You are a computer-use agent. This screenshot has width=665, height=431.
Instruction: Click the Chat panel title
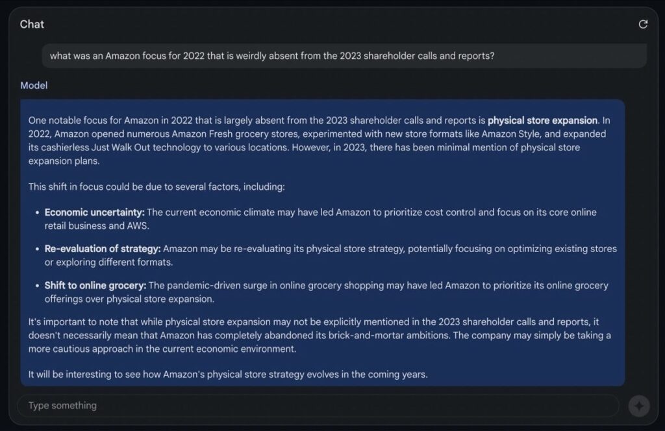click(x=32, y=24)
